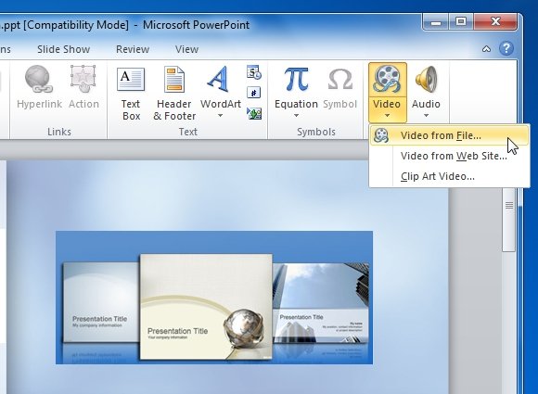Insert Object icon in Text group
Image resolution: width=538 pixels, height=394 pixels.
pos(254,113)
